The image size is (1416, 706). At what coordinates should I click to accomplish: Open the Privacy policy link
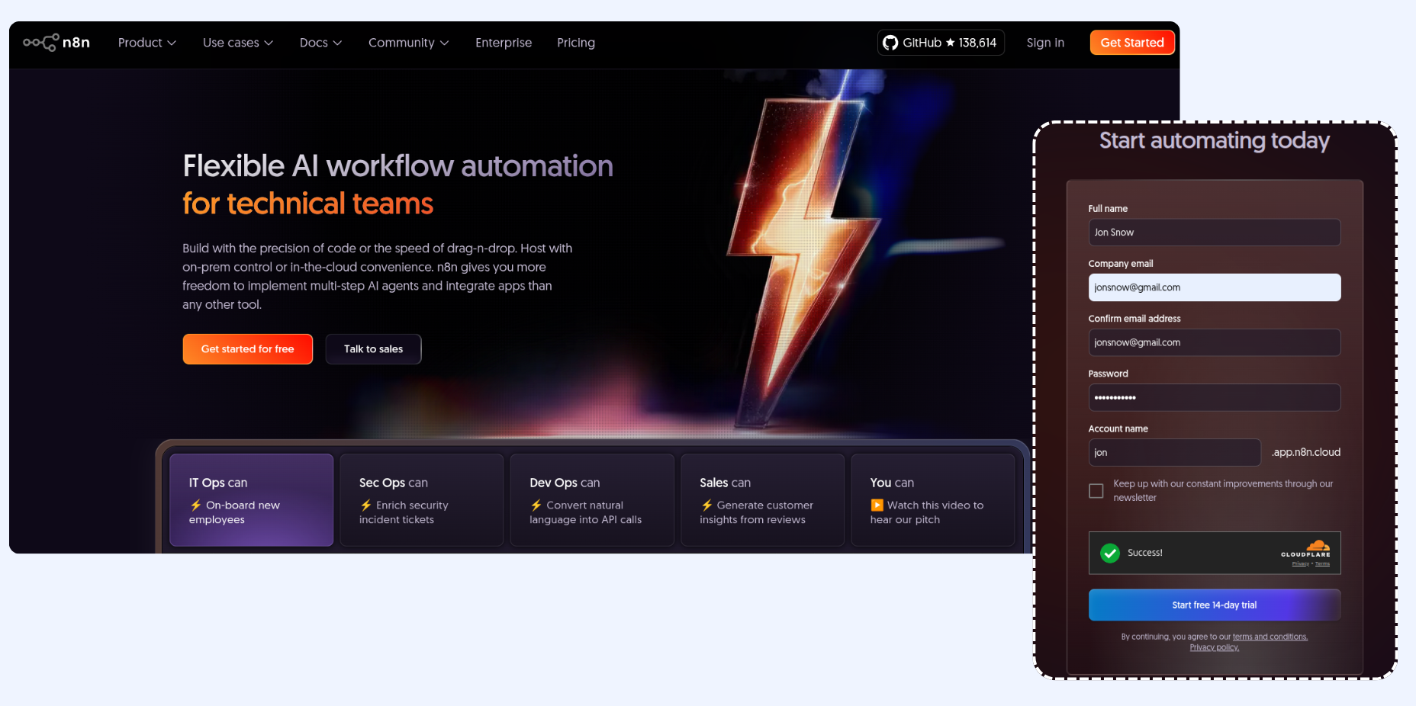(1215, 647)
